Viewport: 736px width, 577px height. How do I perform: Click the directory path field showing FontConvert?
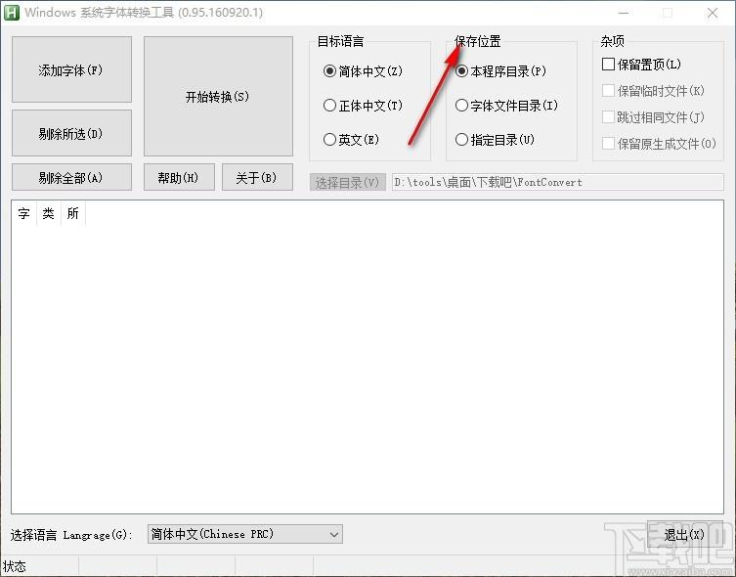pyautogui.click(x=557, y=182)
